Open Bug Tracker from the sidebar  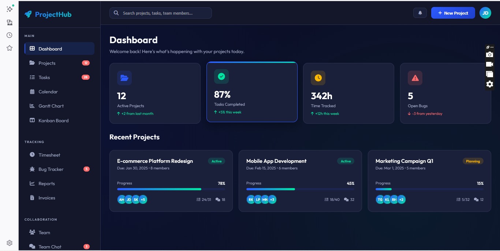[x=51, y=169]
